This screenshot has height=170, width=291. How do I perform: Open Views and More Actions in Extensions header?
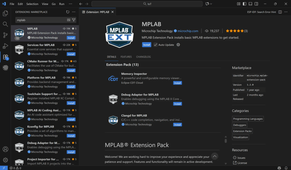point(74,12)
